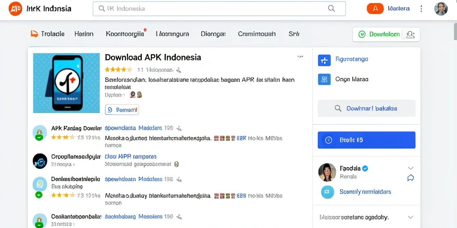
Task: Open Fasdala's profile picture
Action: (327, 172)
